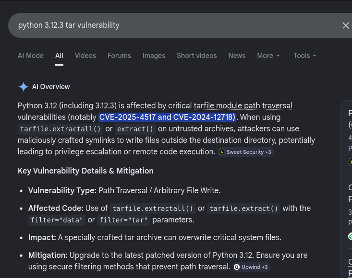Expand the More dropdown
The height and width of the screenshot is (278, 352).
[268, 56]
